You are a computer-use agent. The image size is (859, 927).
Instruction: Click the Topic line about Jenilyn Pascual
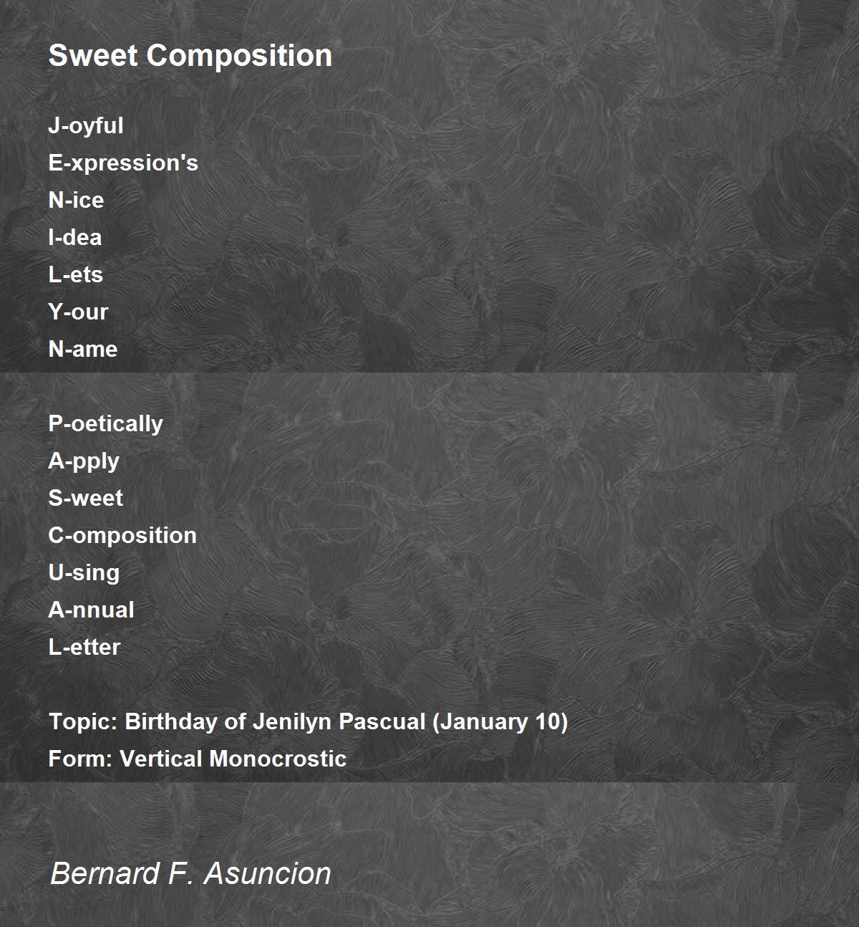point(309,721)
